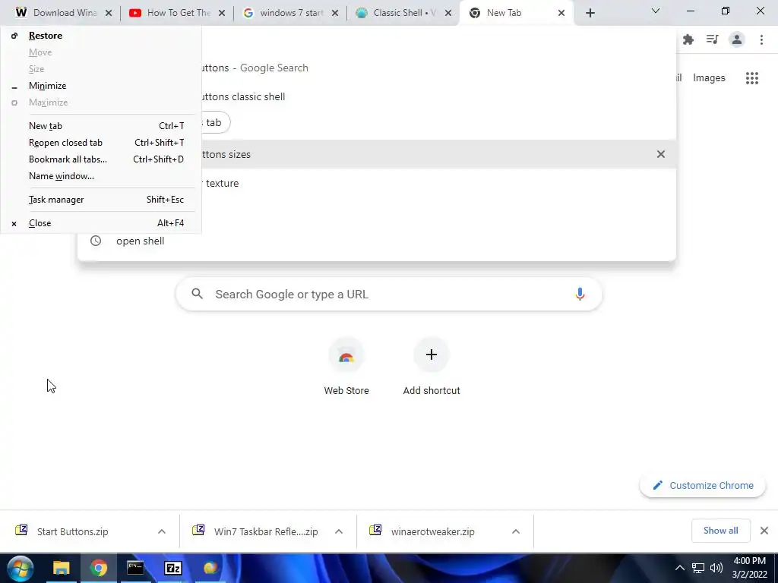Expand Start Buttons.zip download options
778x583 pixels.
162,531
